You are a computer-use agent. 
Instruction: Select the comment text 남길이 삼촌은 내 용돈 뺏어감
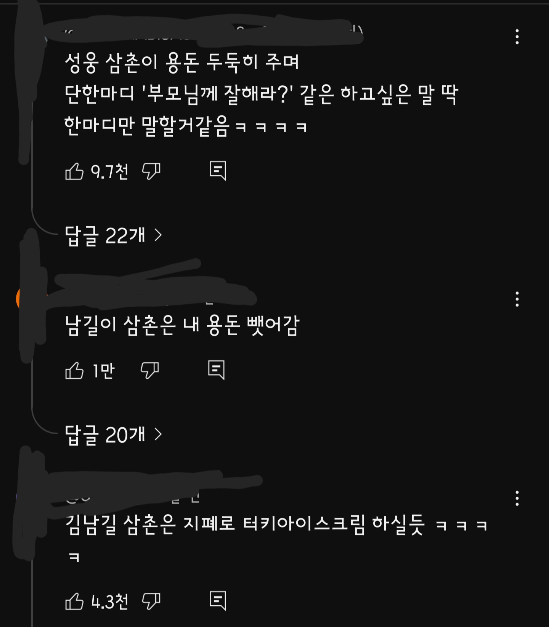182,325
